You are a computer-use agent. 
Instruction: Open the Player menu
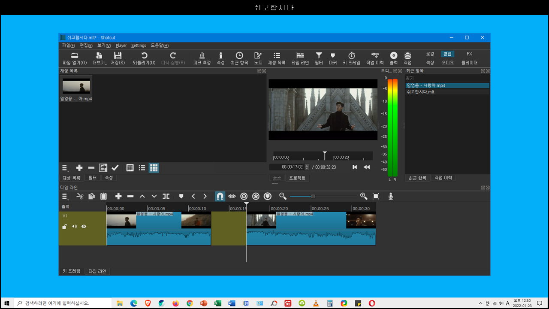coord(121,45)
